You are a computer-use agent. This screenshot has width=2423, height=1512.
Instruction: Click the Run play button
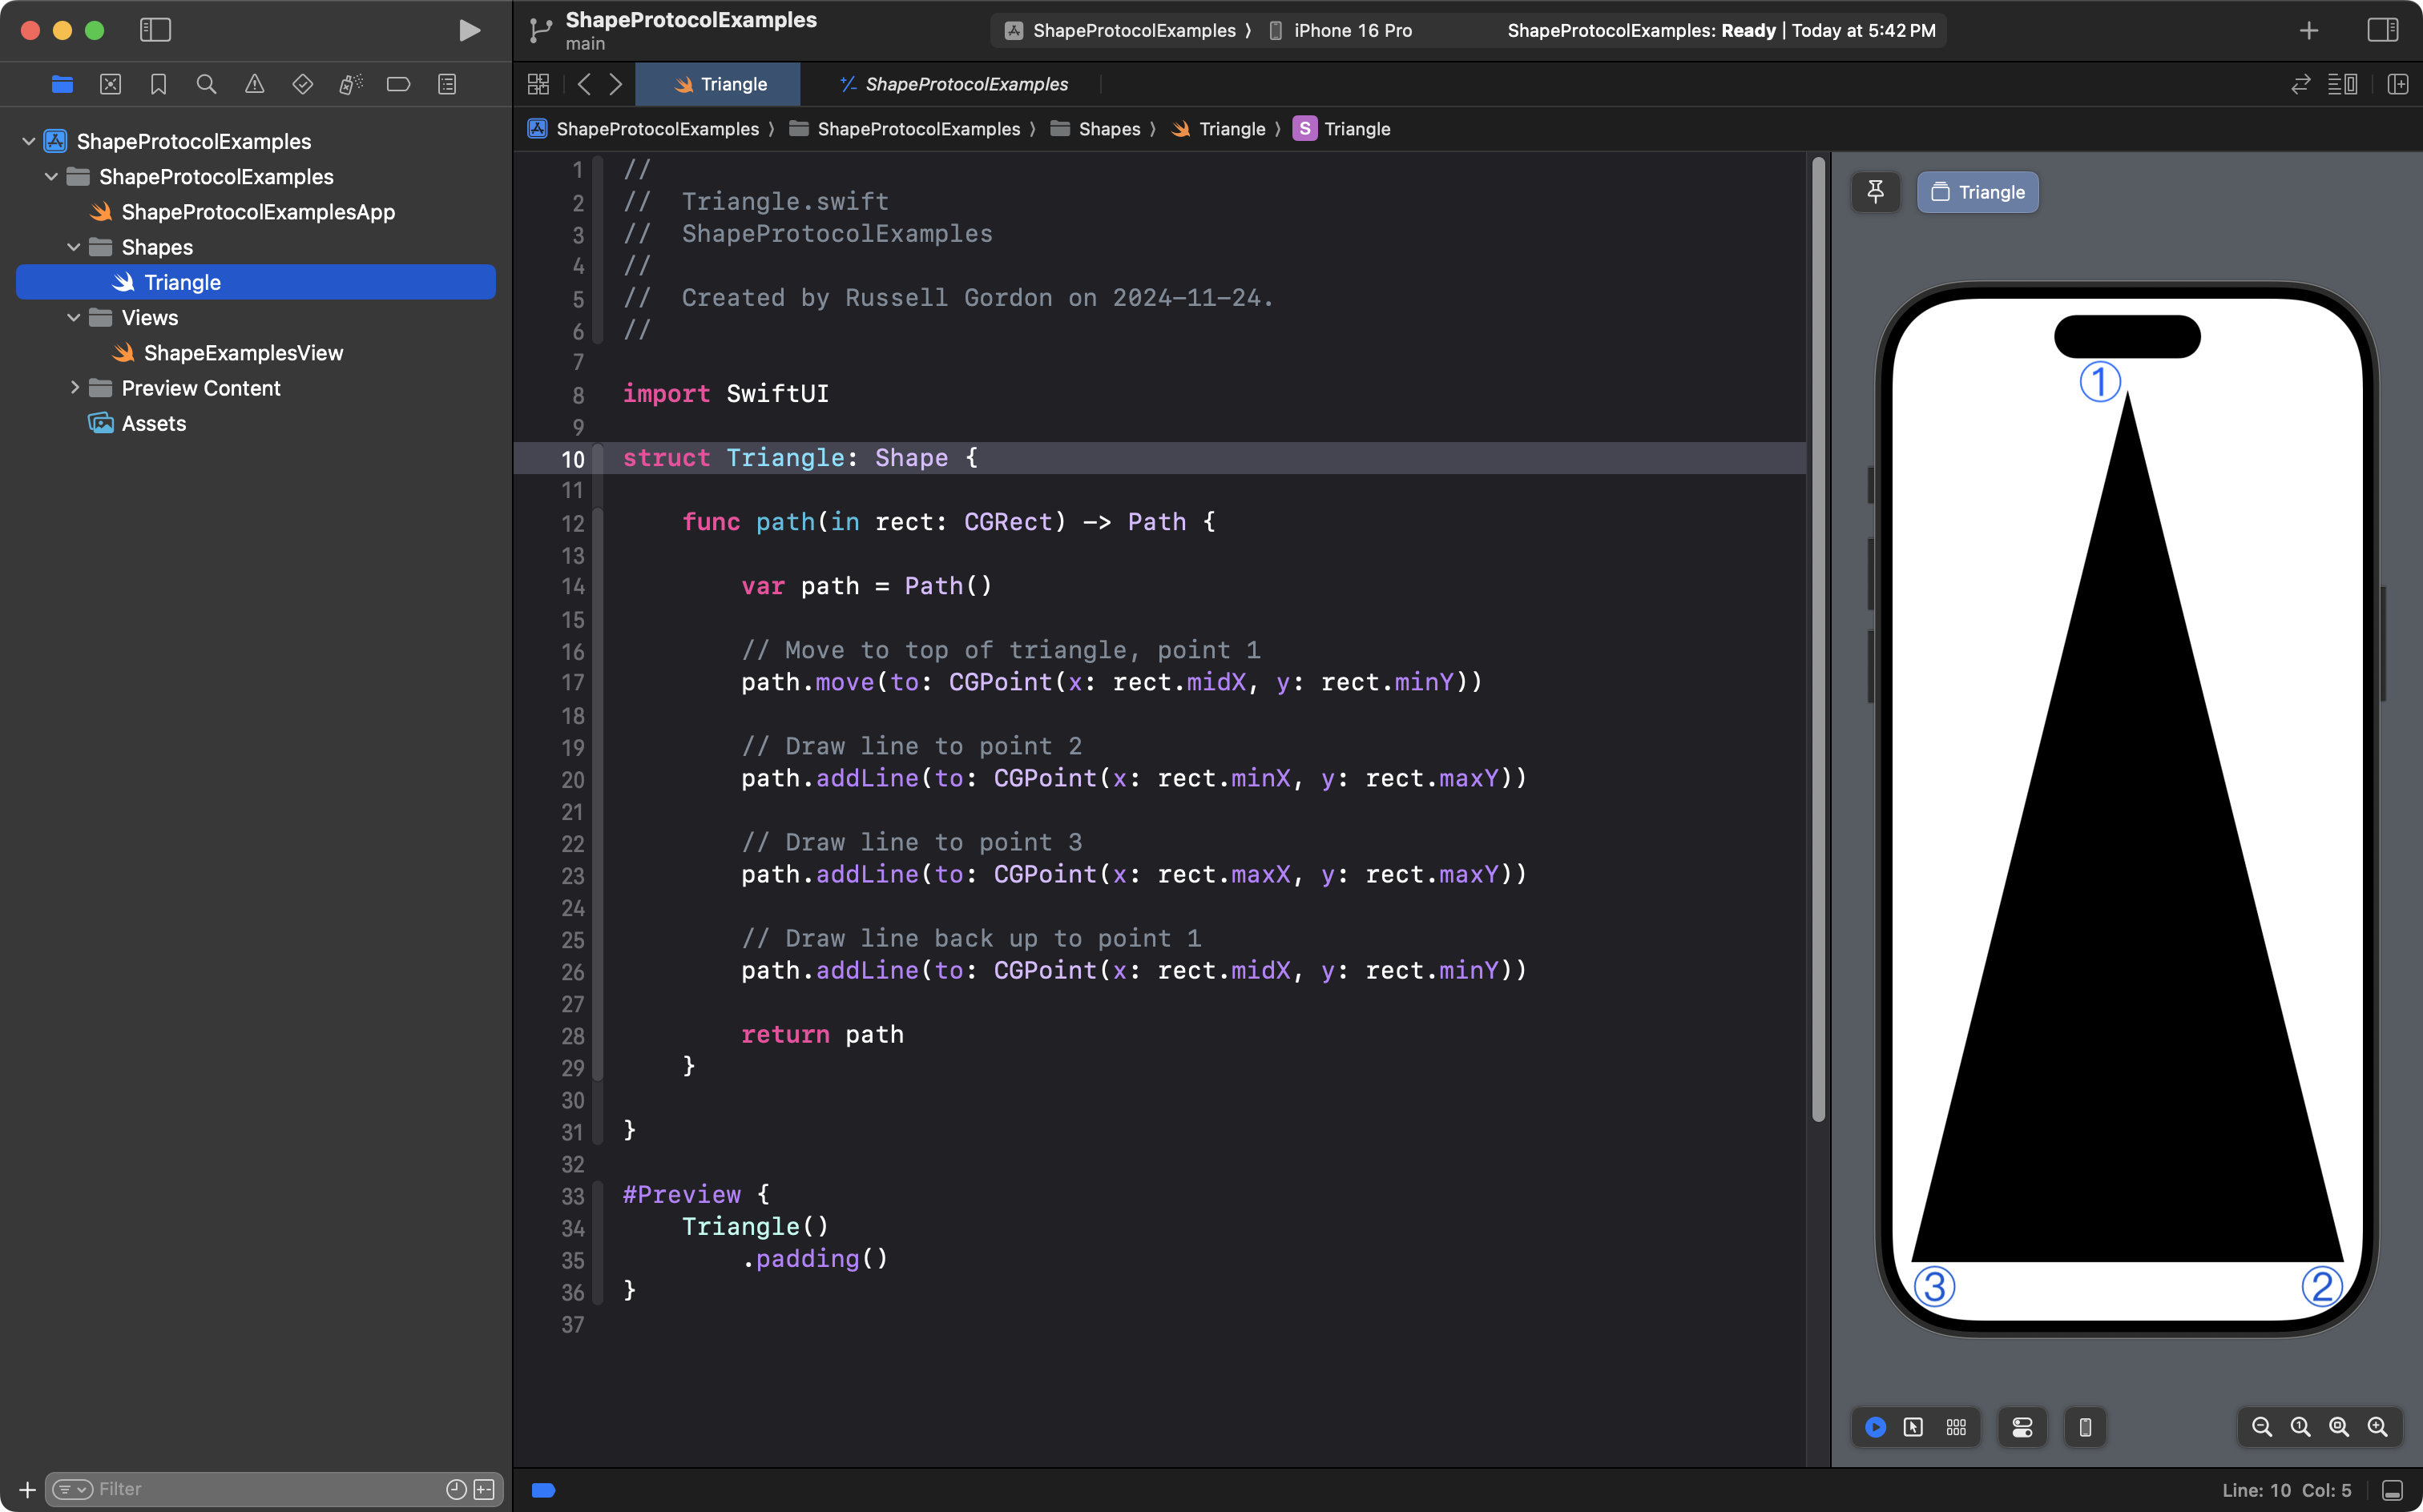click(468, 30)
